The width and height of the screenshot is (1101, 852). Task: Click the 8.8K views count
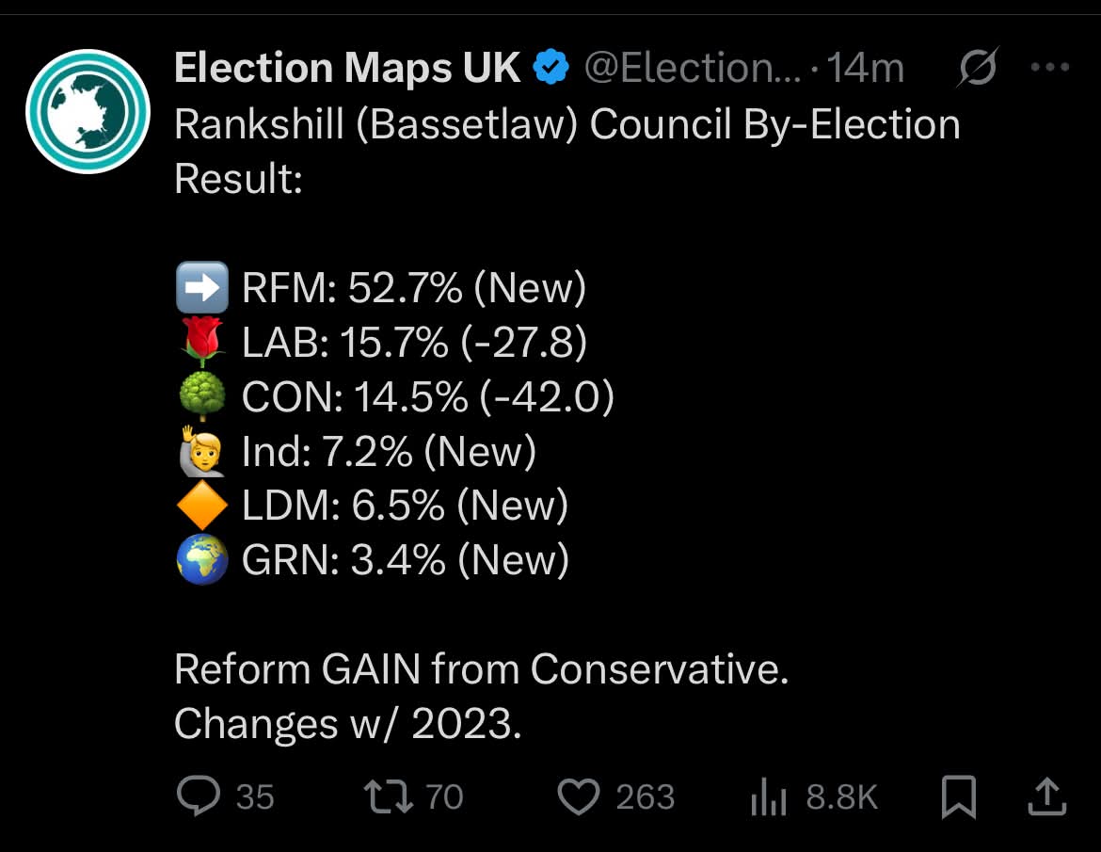pos(842,797)
